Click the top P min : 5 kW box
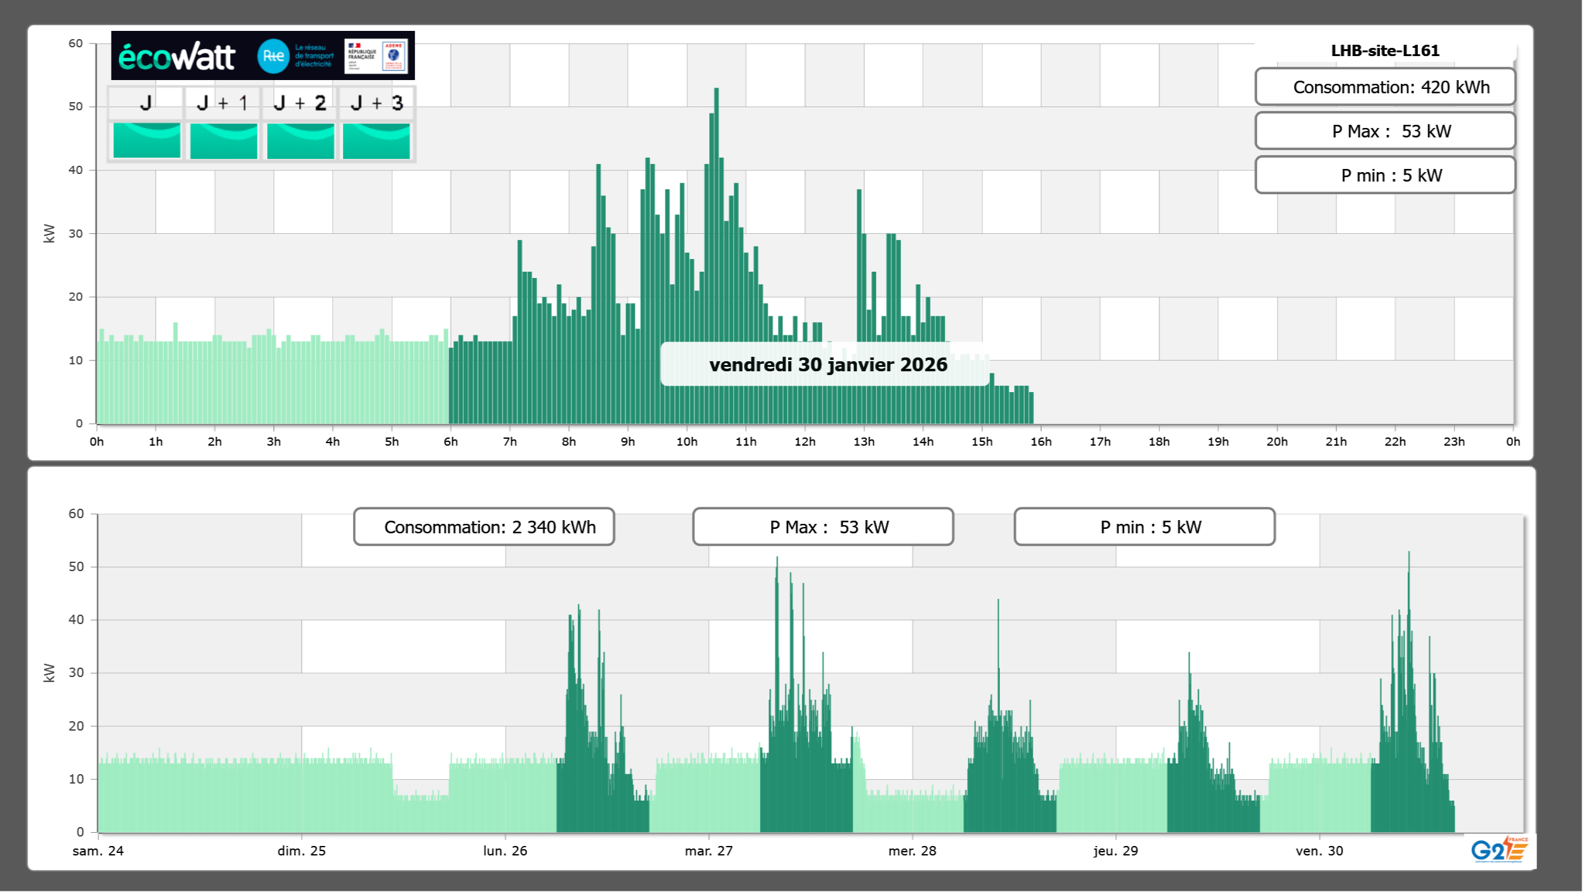The width and height of the screenshot is (1583, 892). click(1385, 175)
